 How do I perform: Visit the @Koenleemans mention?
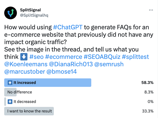[26, 64]
